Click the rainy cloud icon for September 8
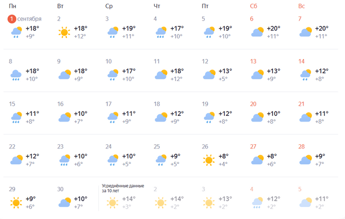This screenshot has height=219, width=345. [16, 75]
